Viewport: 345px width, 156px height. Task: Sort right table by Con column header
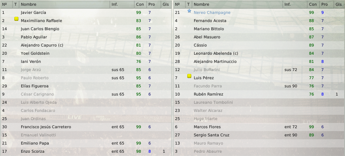313,4
